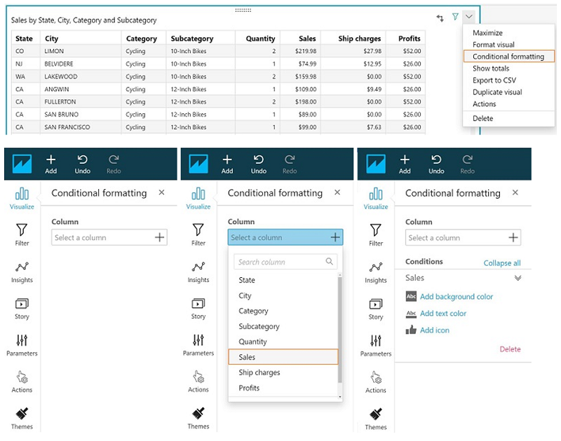Click the highlighted Select a column dropdown
The height and width of the screenshot is (441, 561).
pos(285,237)
